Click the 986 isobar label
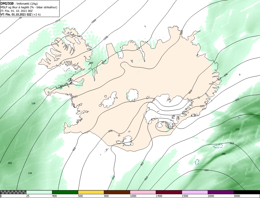Screen dimensions: 260x198 pyautogui.click(x=206, y=170)
